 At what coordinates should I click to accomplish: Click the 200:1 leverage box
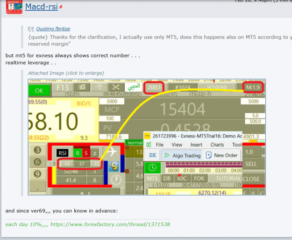click(154, 87)
